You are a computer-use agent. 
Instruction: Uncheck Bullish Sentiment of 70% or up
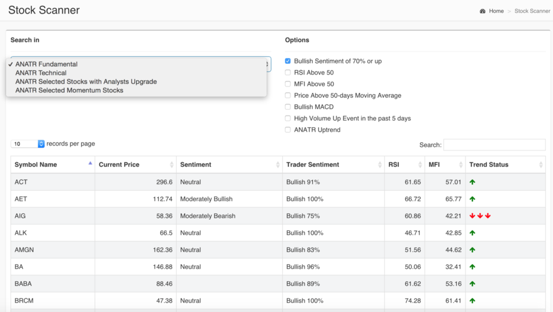[288, 61]
